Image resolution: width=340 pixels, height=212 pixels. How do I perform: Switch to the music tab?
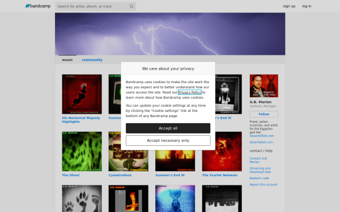point(67,60)
